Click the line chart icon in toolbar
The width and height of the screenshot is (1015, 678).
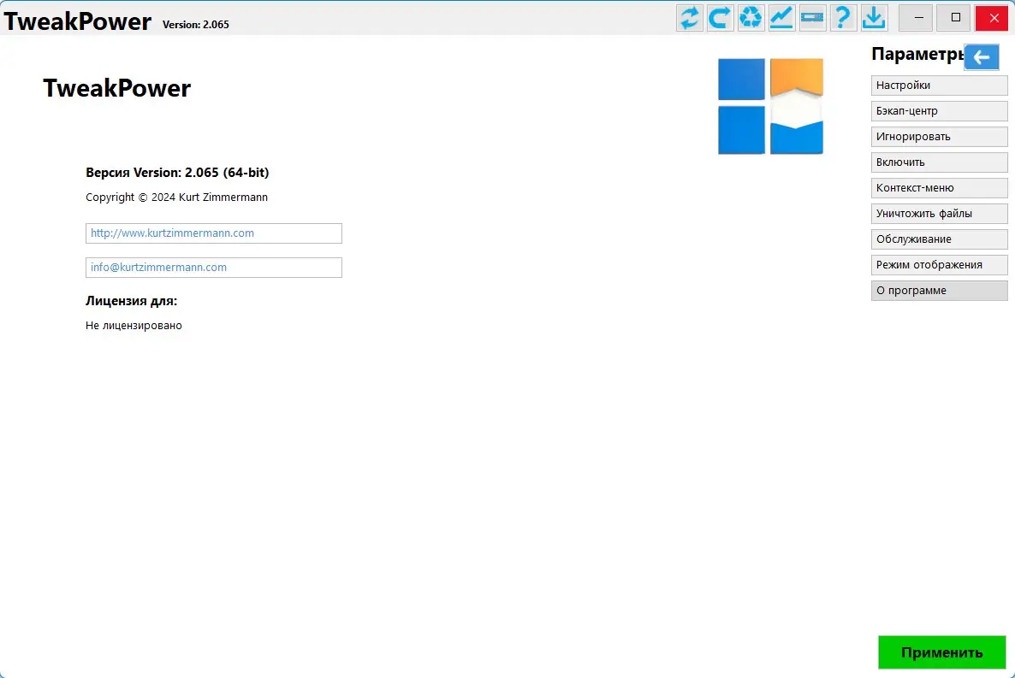click(x=781, y=17)
